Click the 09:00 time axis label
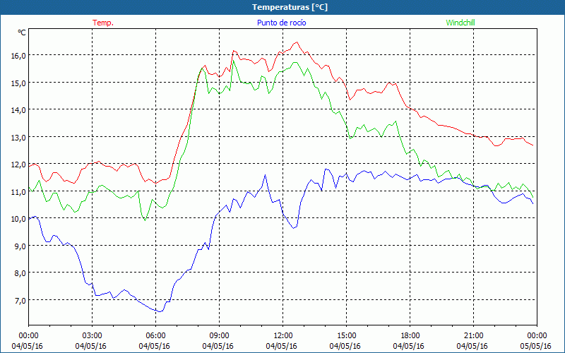The height and width of the screenshot is (353, 565). coord(219,336)
